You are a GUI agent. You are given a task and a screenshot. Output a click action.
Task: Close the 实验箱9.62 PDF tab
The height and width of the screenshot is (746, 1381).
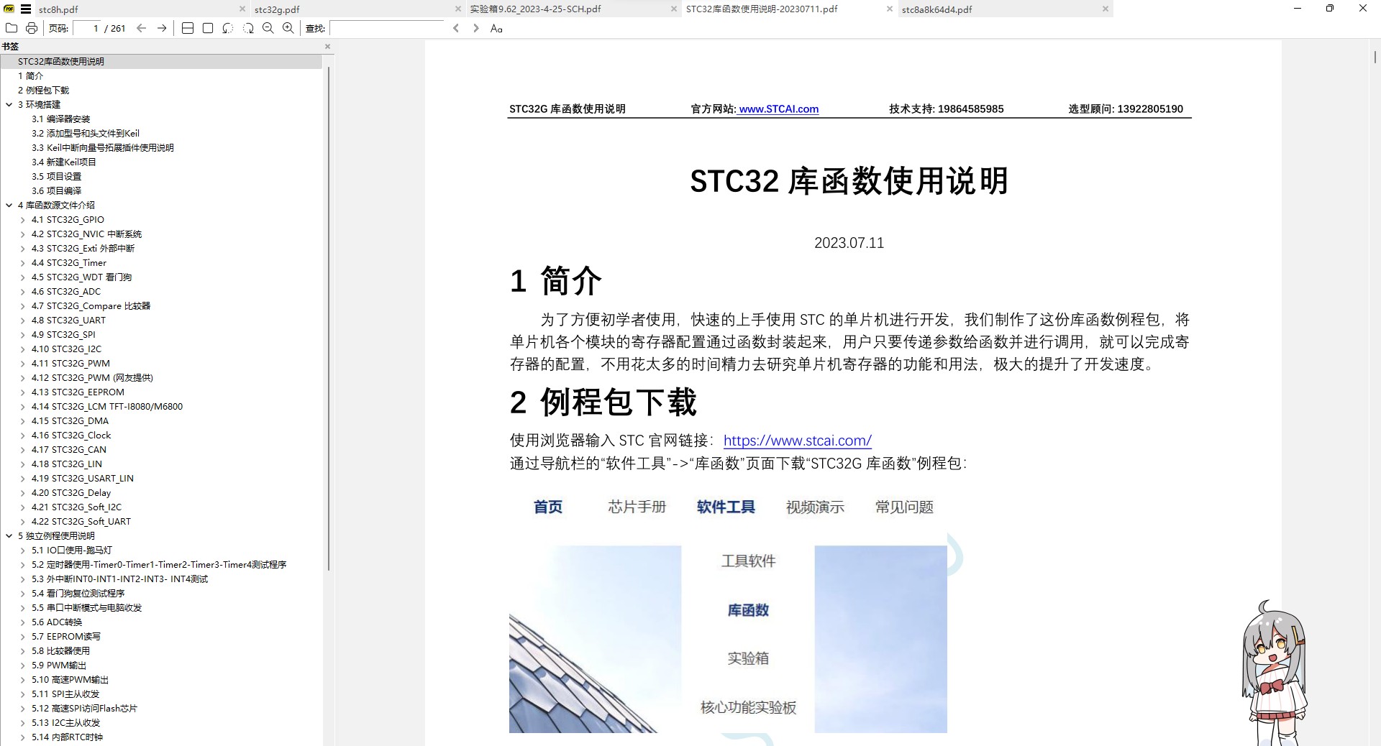(674, 9)
